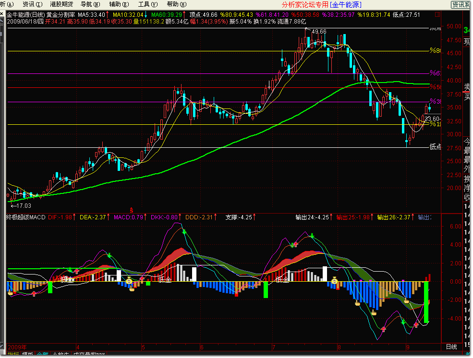Viewport: 473px width, 358px height.
Task: Click the 分析家论坛专用[金牛能源] title text
Action: click(321, 4)
